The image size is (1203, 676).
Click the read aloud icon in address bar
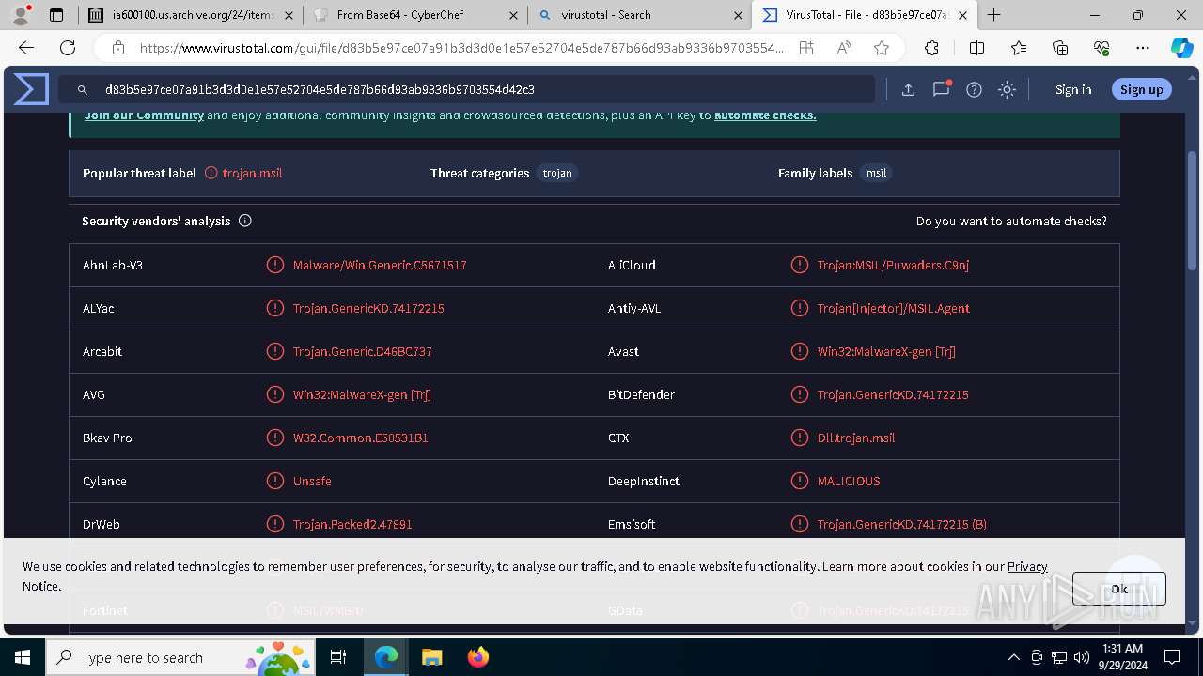click(844, 48)
